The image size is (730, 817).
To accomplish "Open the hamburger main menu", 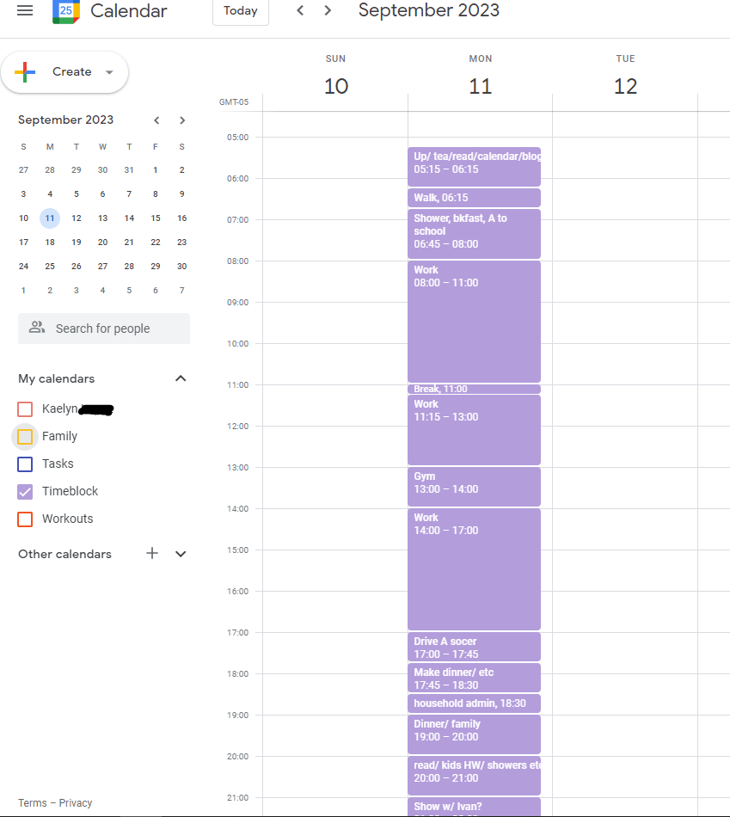I will (x=25, y=11).
